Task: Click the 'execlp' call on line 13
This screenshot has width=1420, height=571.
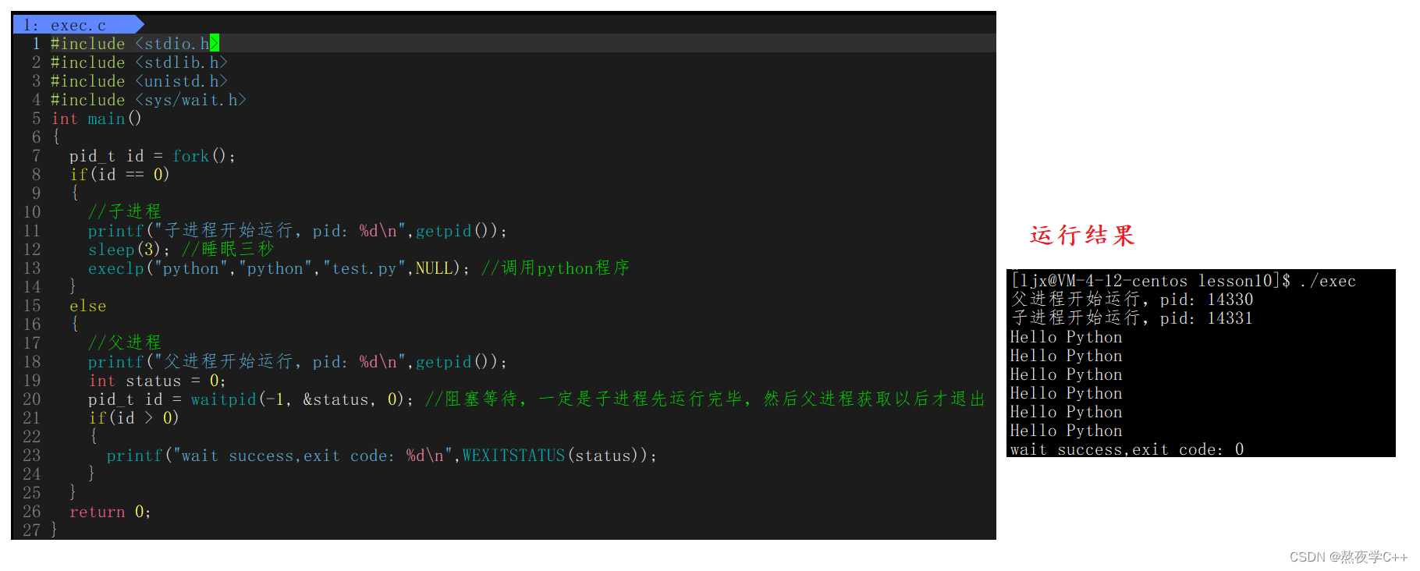Action: 116,268
